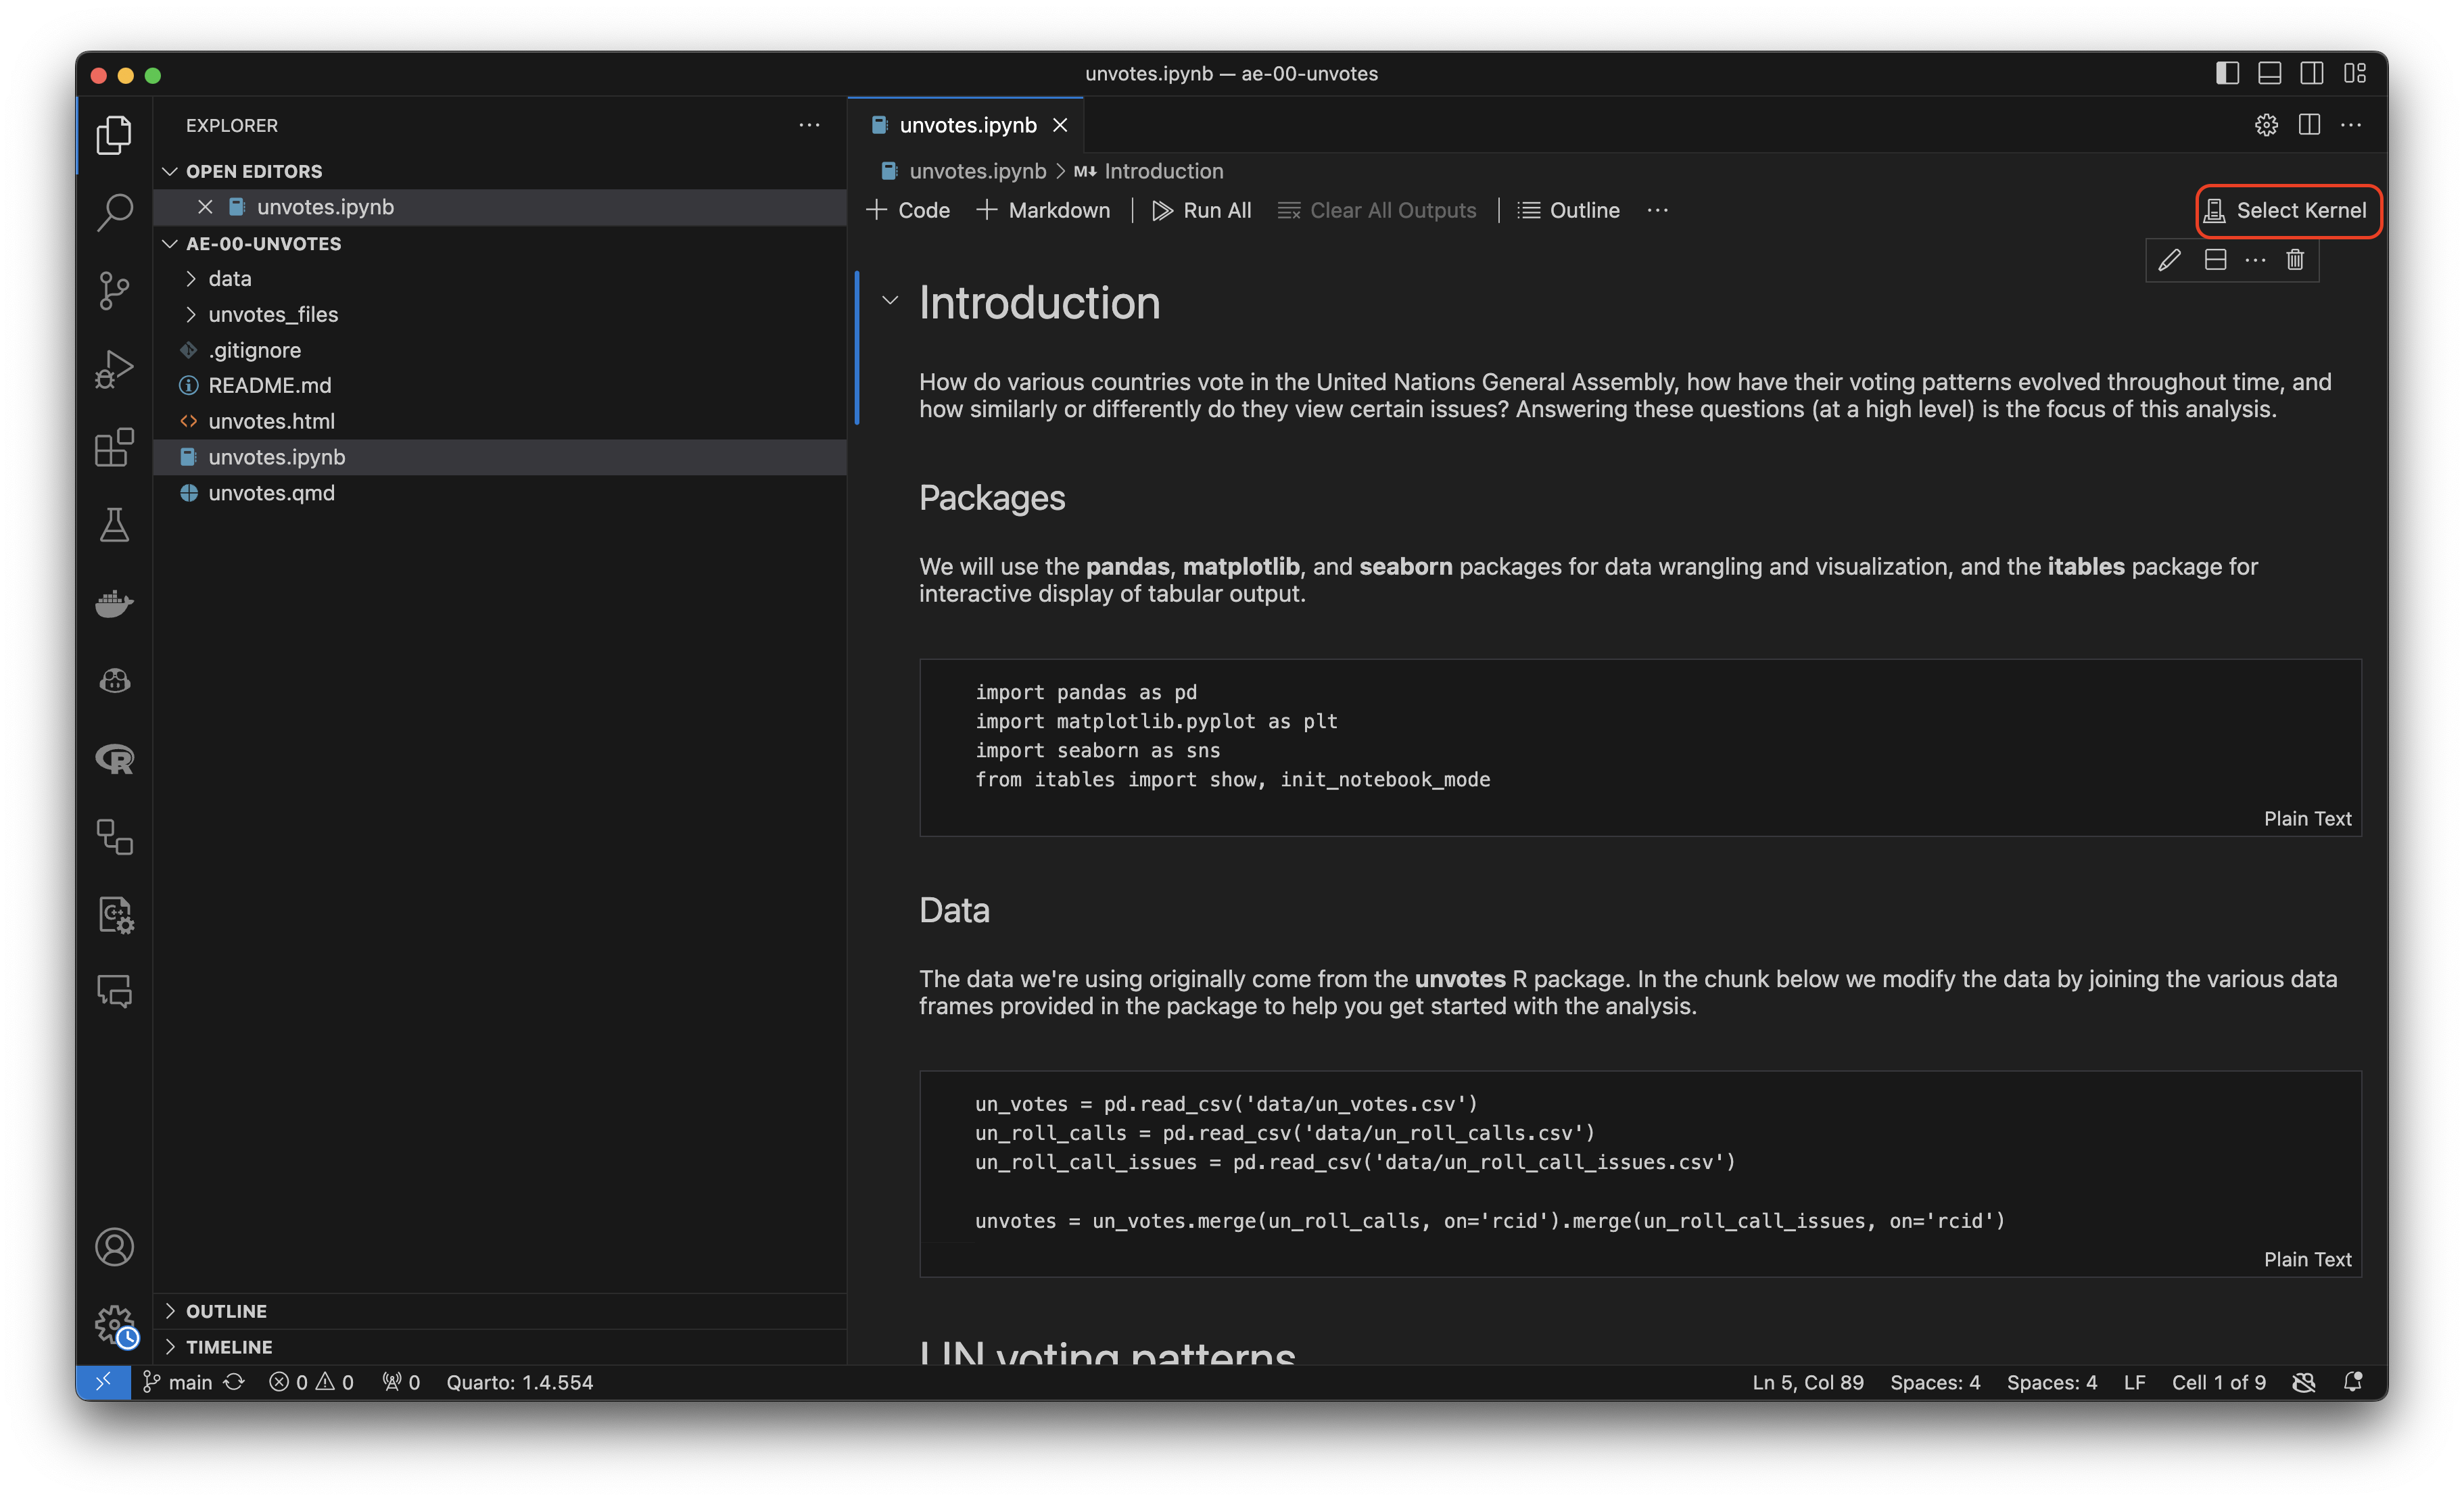Screen dimensions: 2464x1501
Task: Open the Source Control view
Action: pos(114,291)
